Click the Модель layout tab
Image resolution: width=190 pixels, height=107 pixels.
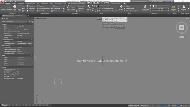pyautogui.click(x=4, y=105)
